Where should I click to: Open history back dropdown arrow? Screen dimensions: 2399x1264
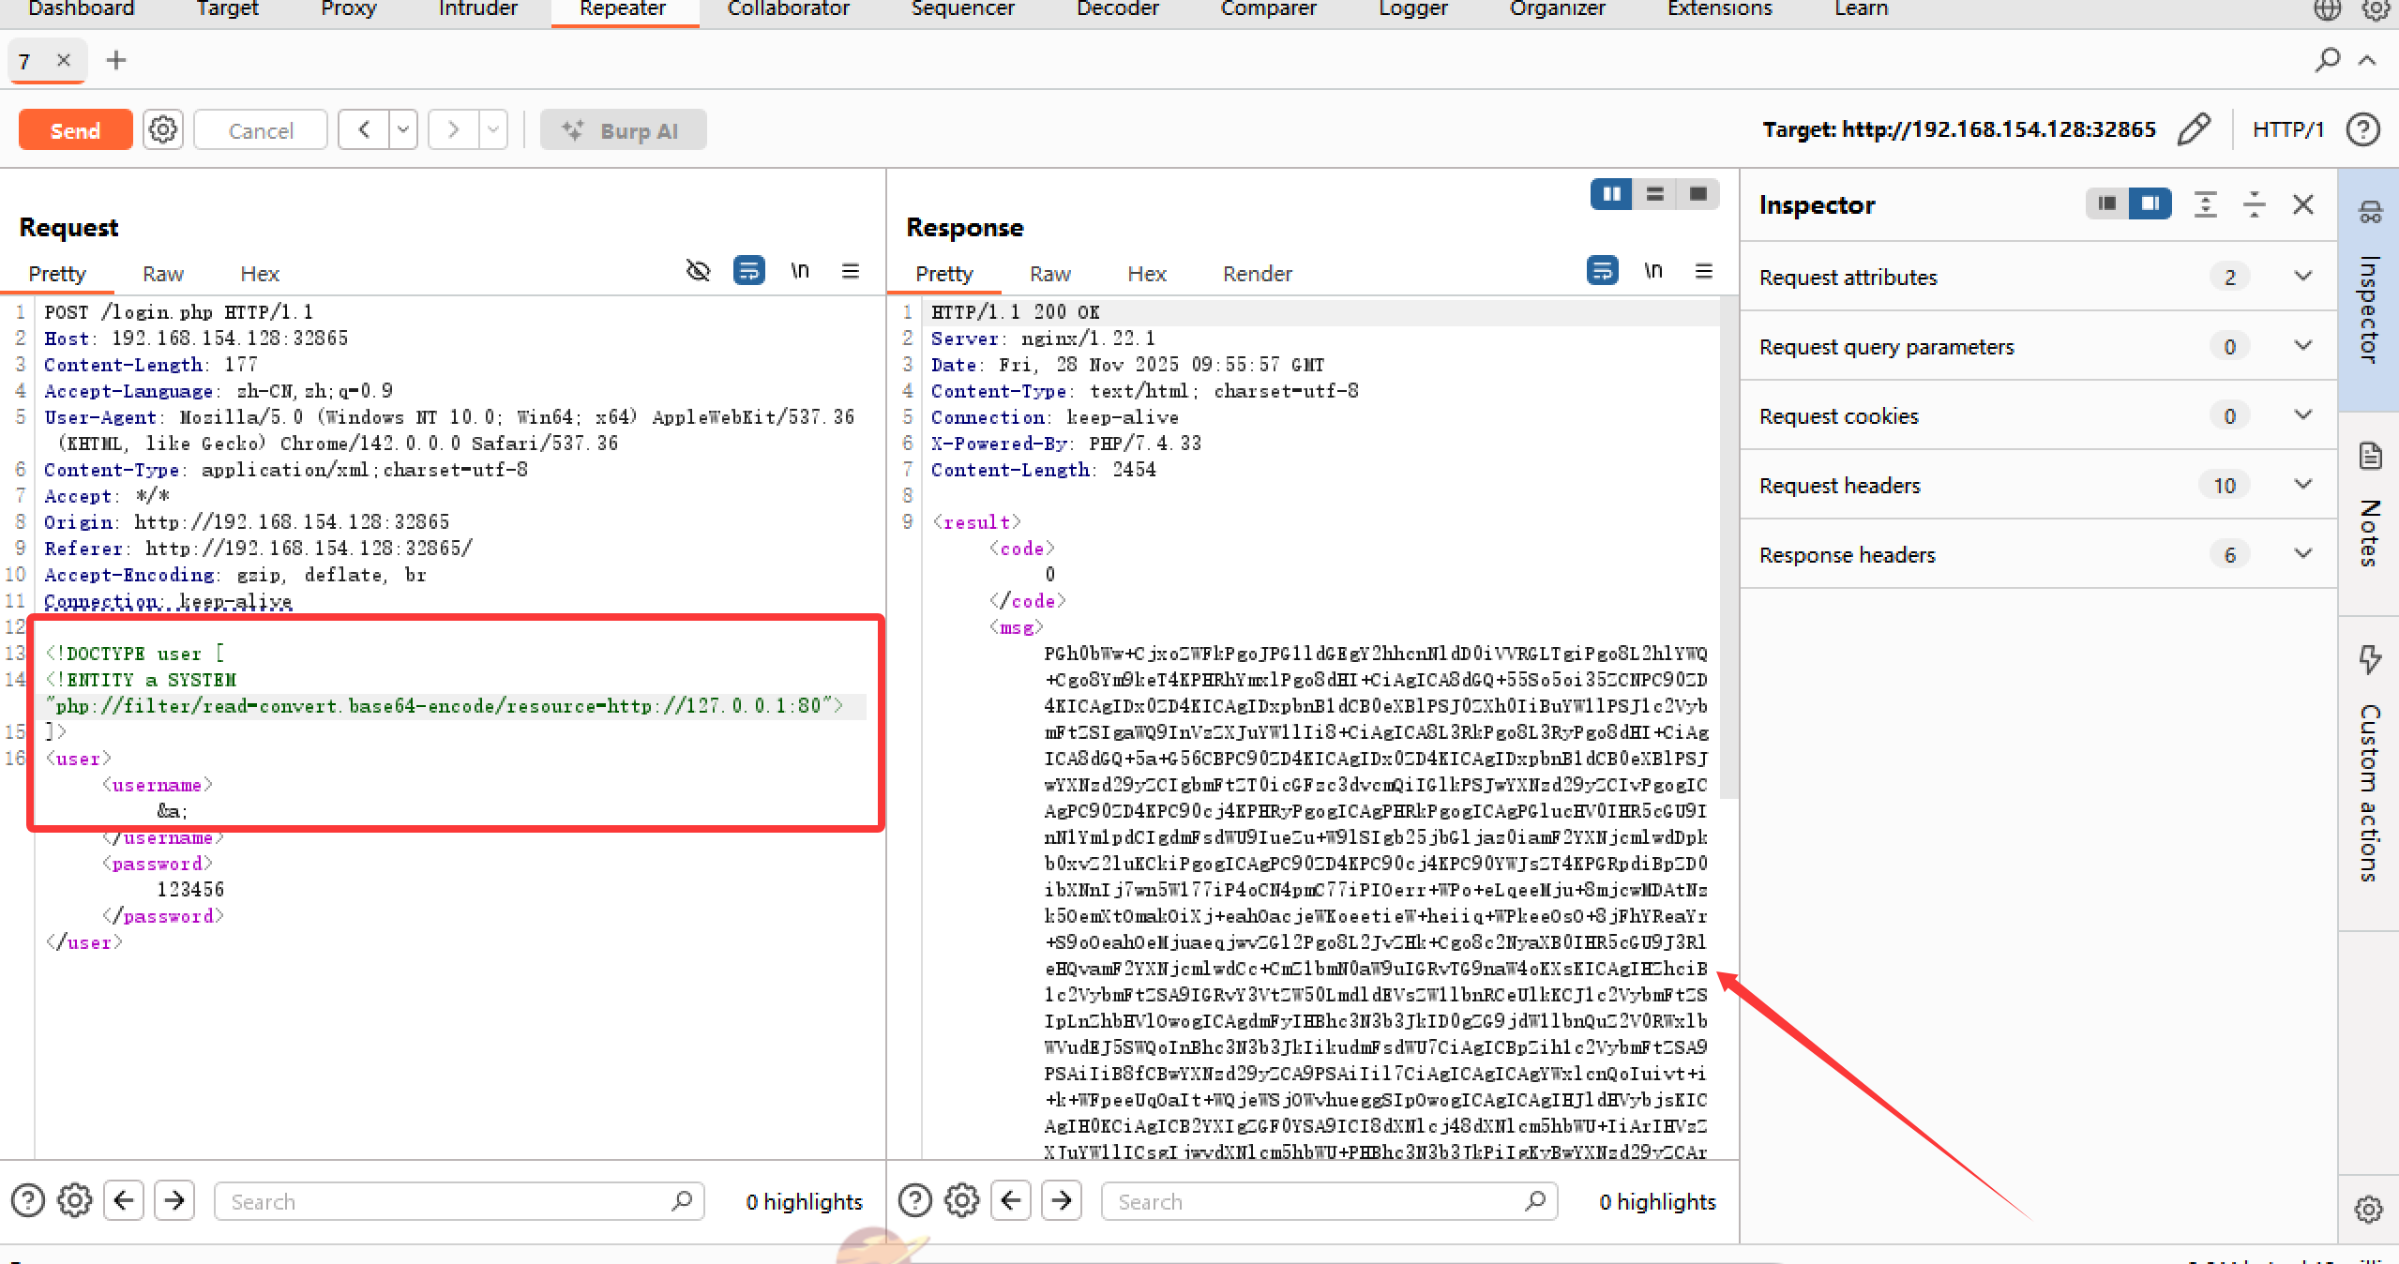click(403, 129)
